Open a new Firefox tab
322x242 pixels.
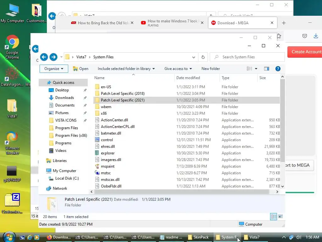pos(284,23)
